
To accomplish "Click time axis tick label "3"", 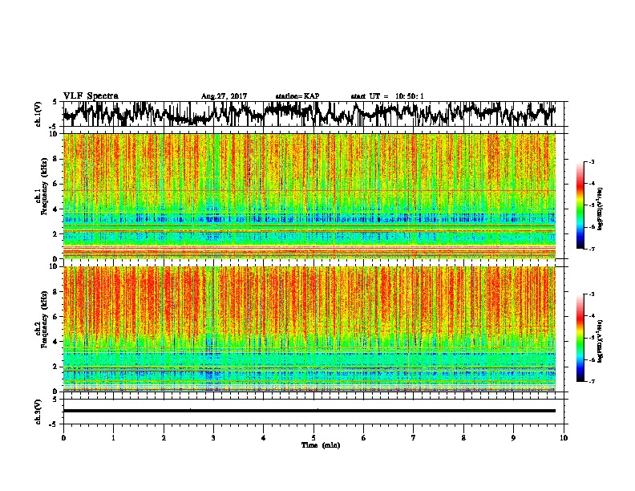I will pos(213,438).
